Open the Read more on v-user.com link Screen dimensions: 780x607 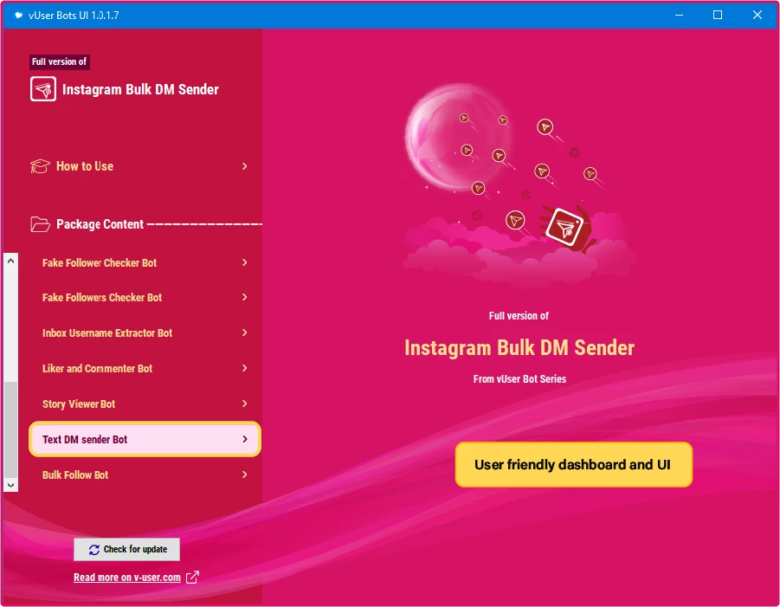(x=127, y=578)
